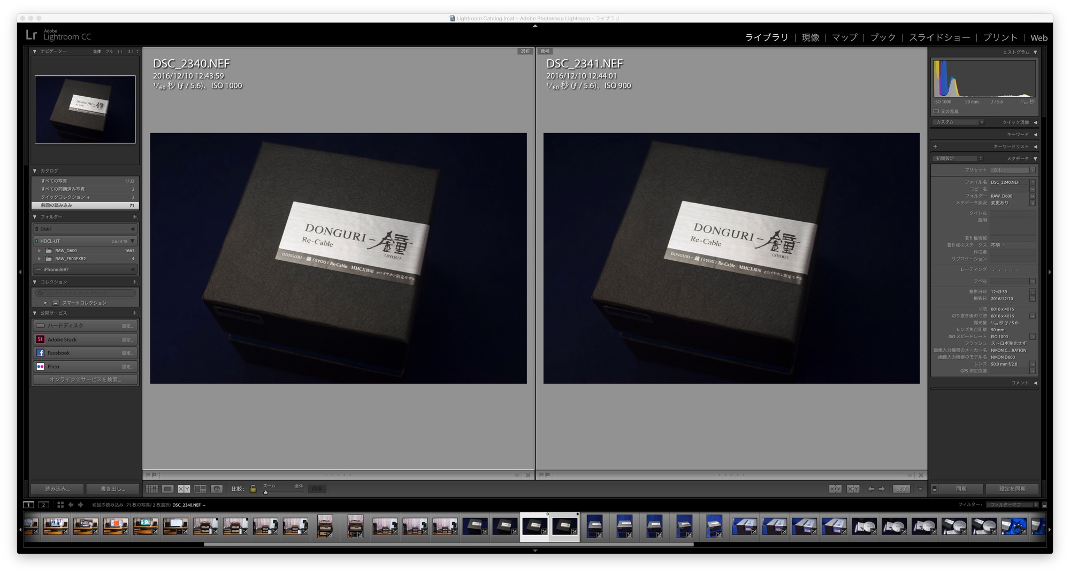Viewport: 1070px width, 574px height.
Task: Select next photo with right arrow
Action: coord(881,488)
